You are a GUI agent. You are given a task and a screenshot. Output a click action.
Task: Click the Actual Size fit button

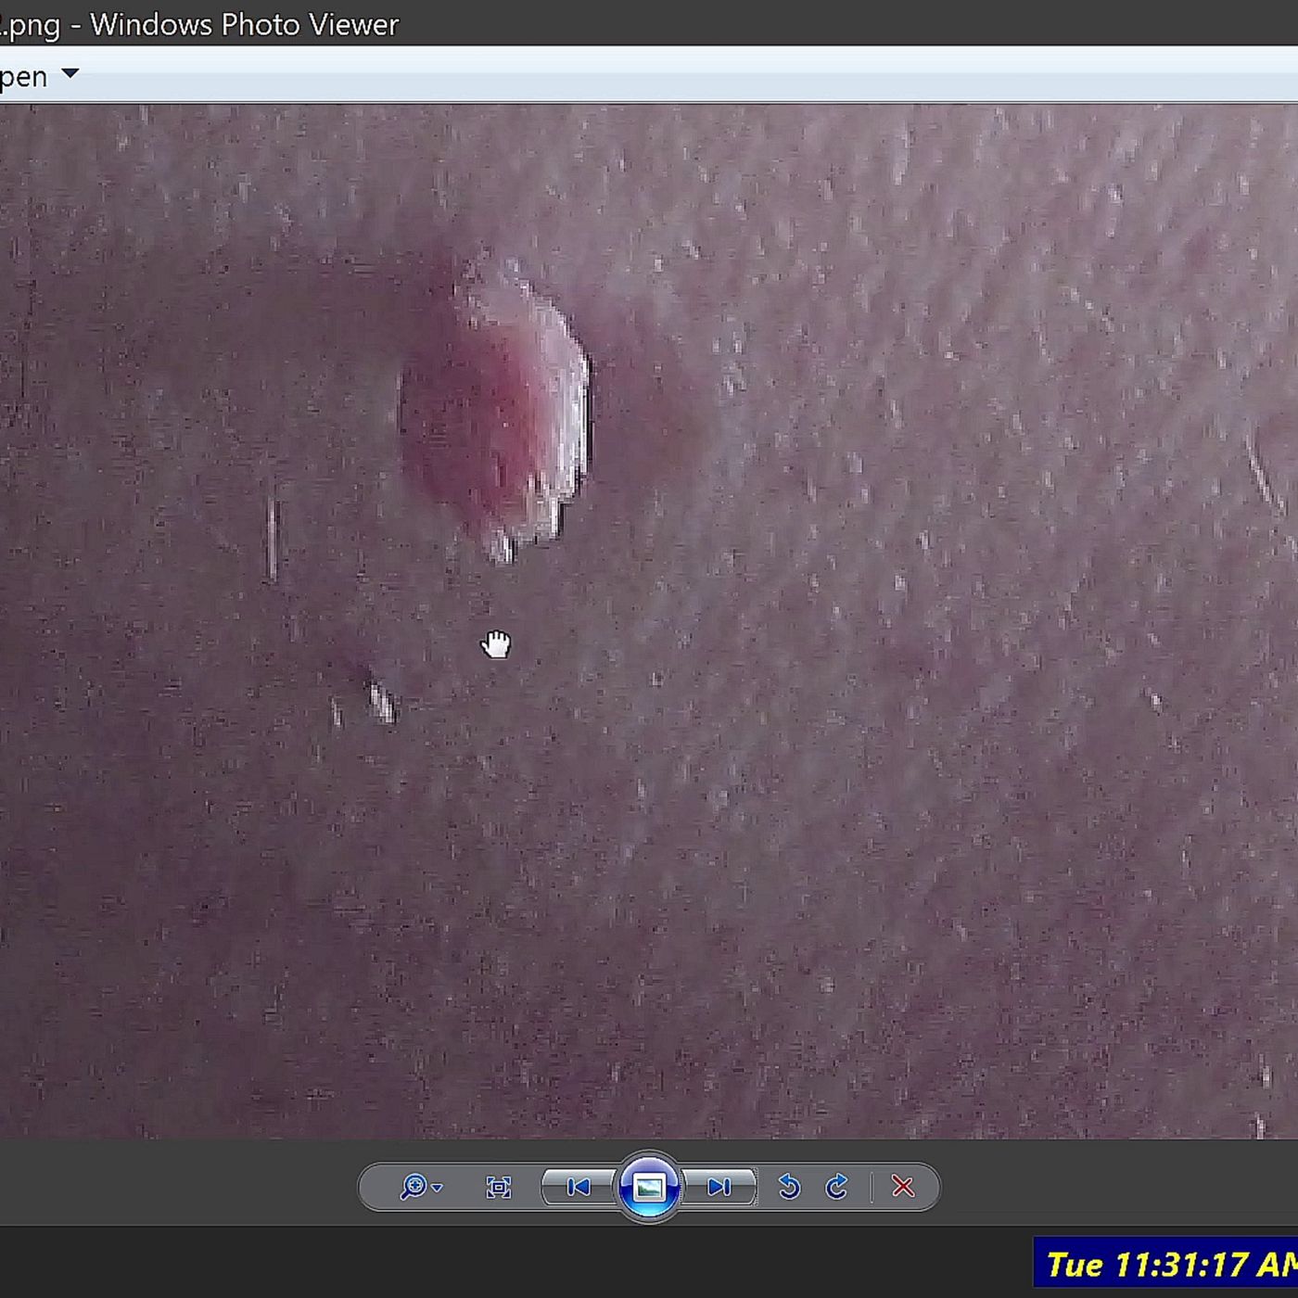(x=499, y=1187)
